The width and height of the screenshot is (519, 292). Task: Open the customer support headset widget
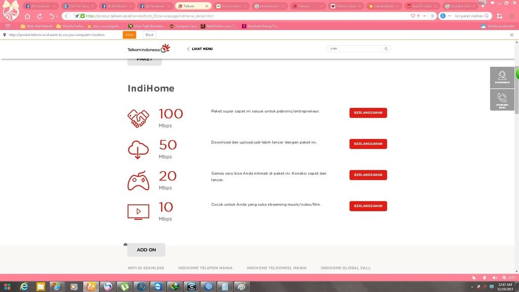(502, 78)
